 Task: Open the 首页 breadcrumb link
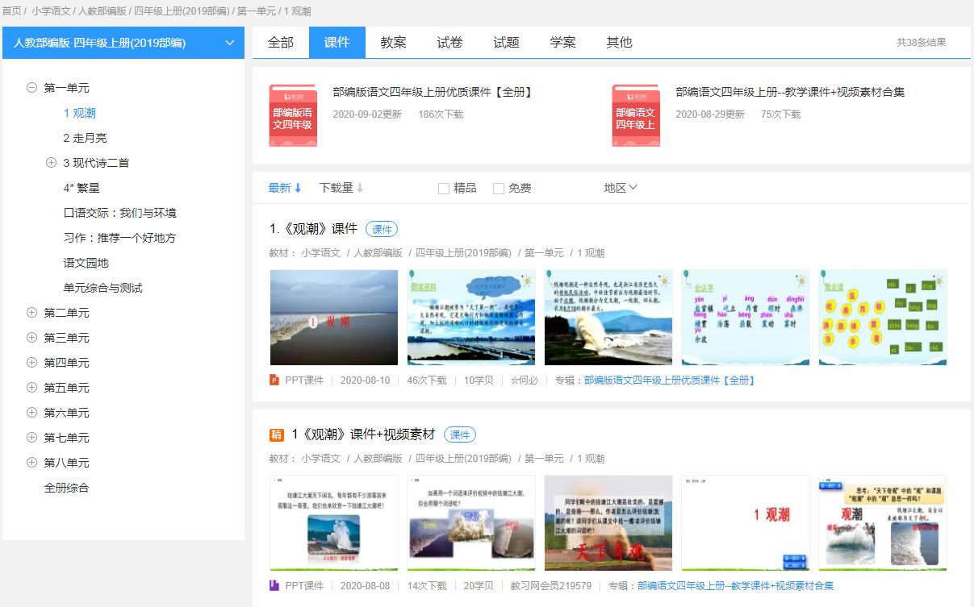[x=13, y=11]
